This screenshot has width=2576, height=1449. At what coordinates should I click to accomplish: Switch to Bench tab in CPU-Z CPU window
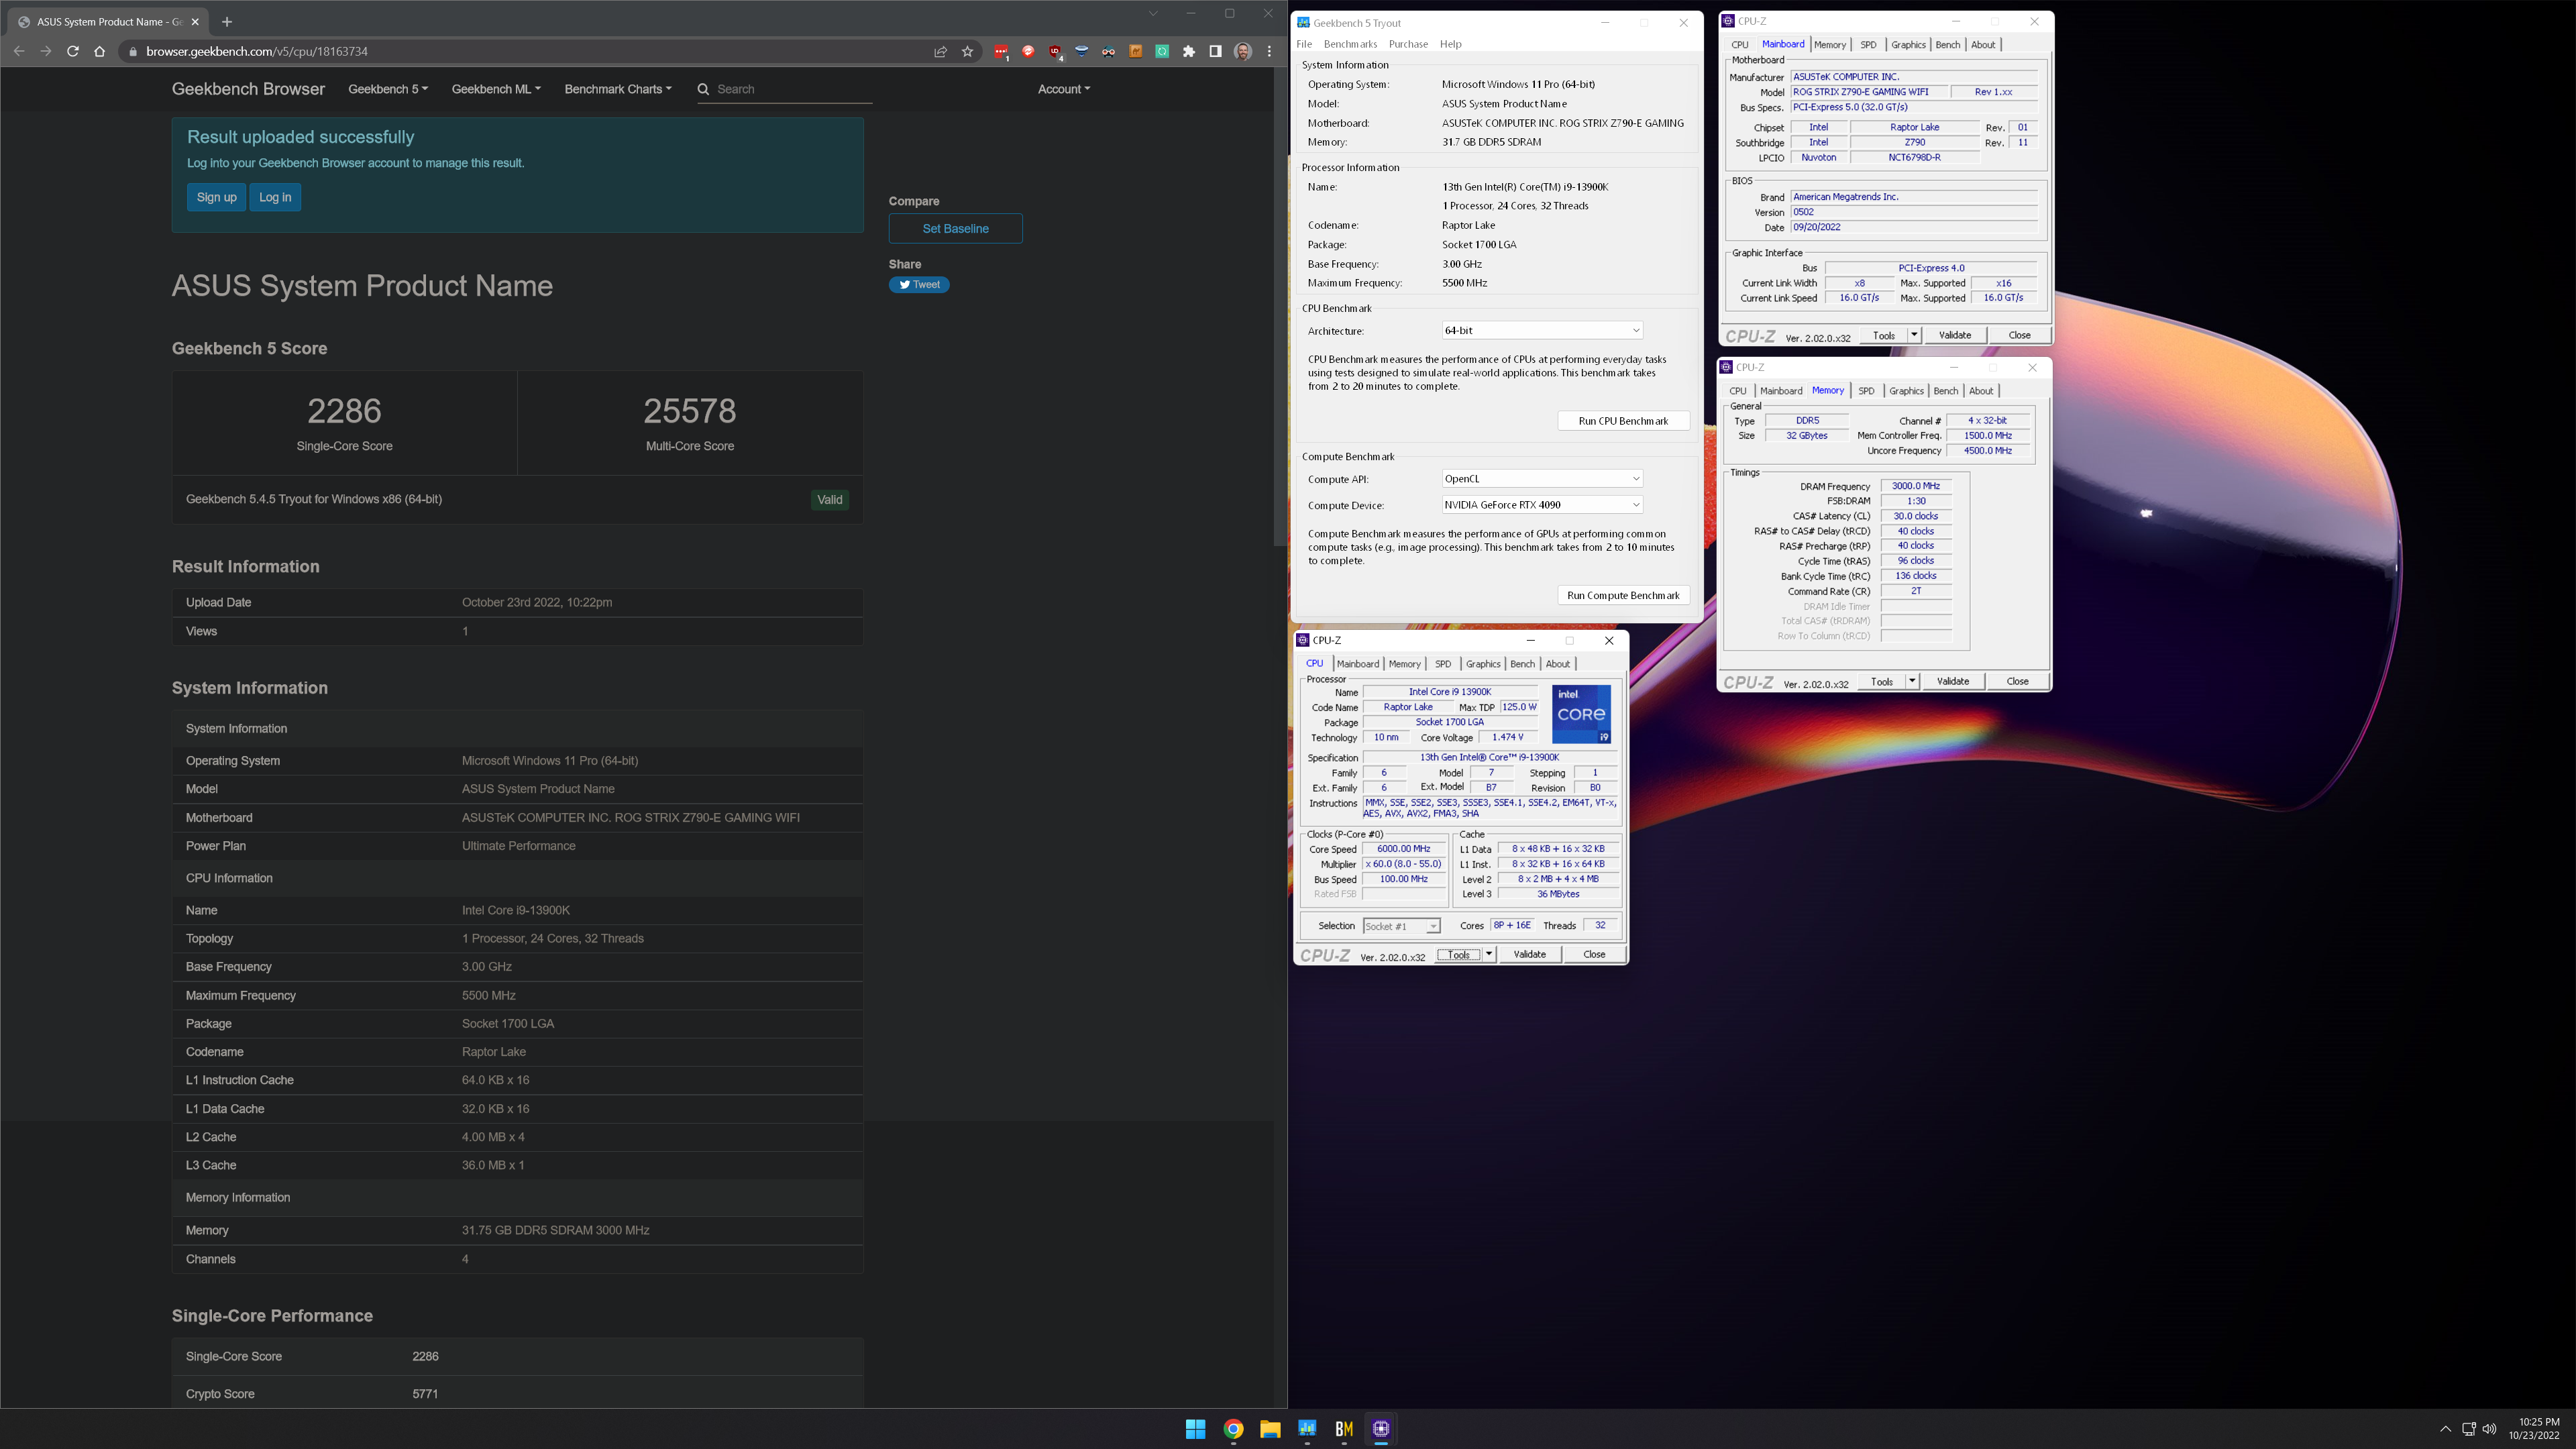click(1522, 664)
